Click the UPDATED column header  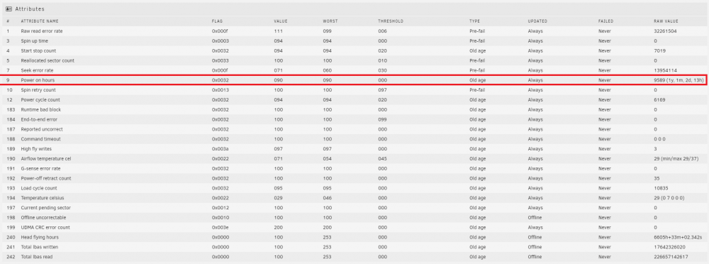point(537,21)
